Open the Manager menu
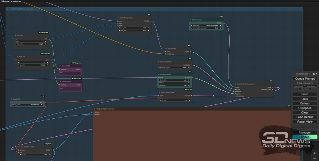The image size is (319, 161). (305, 132)
